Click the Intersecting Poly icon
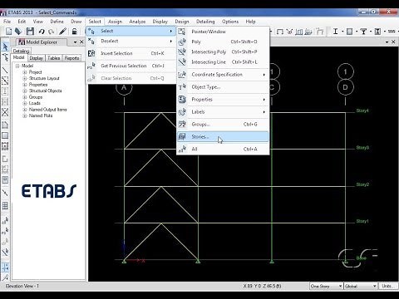 182,51
